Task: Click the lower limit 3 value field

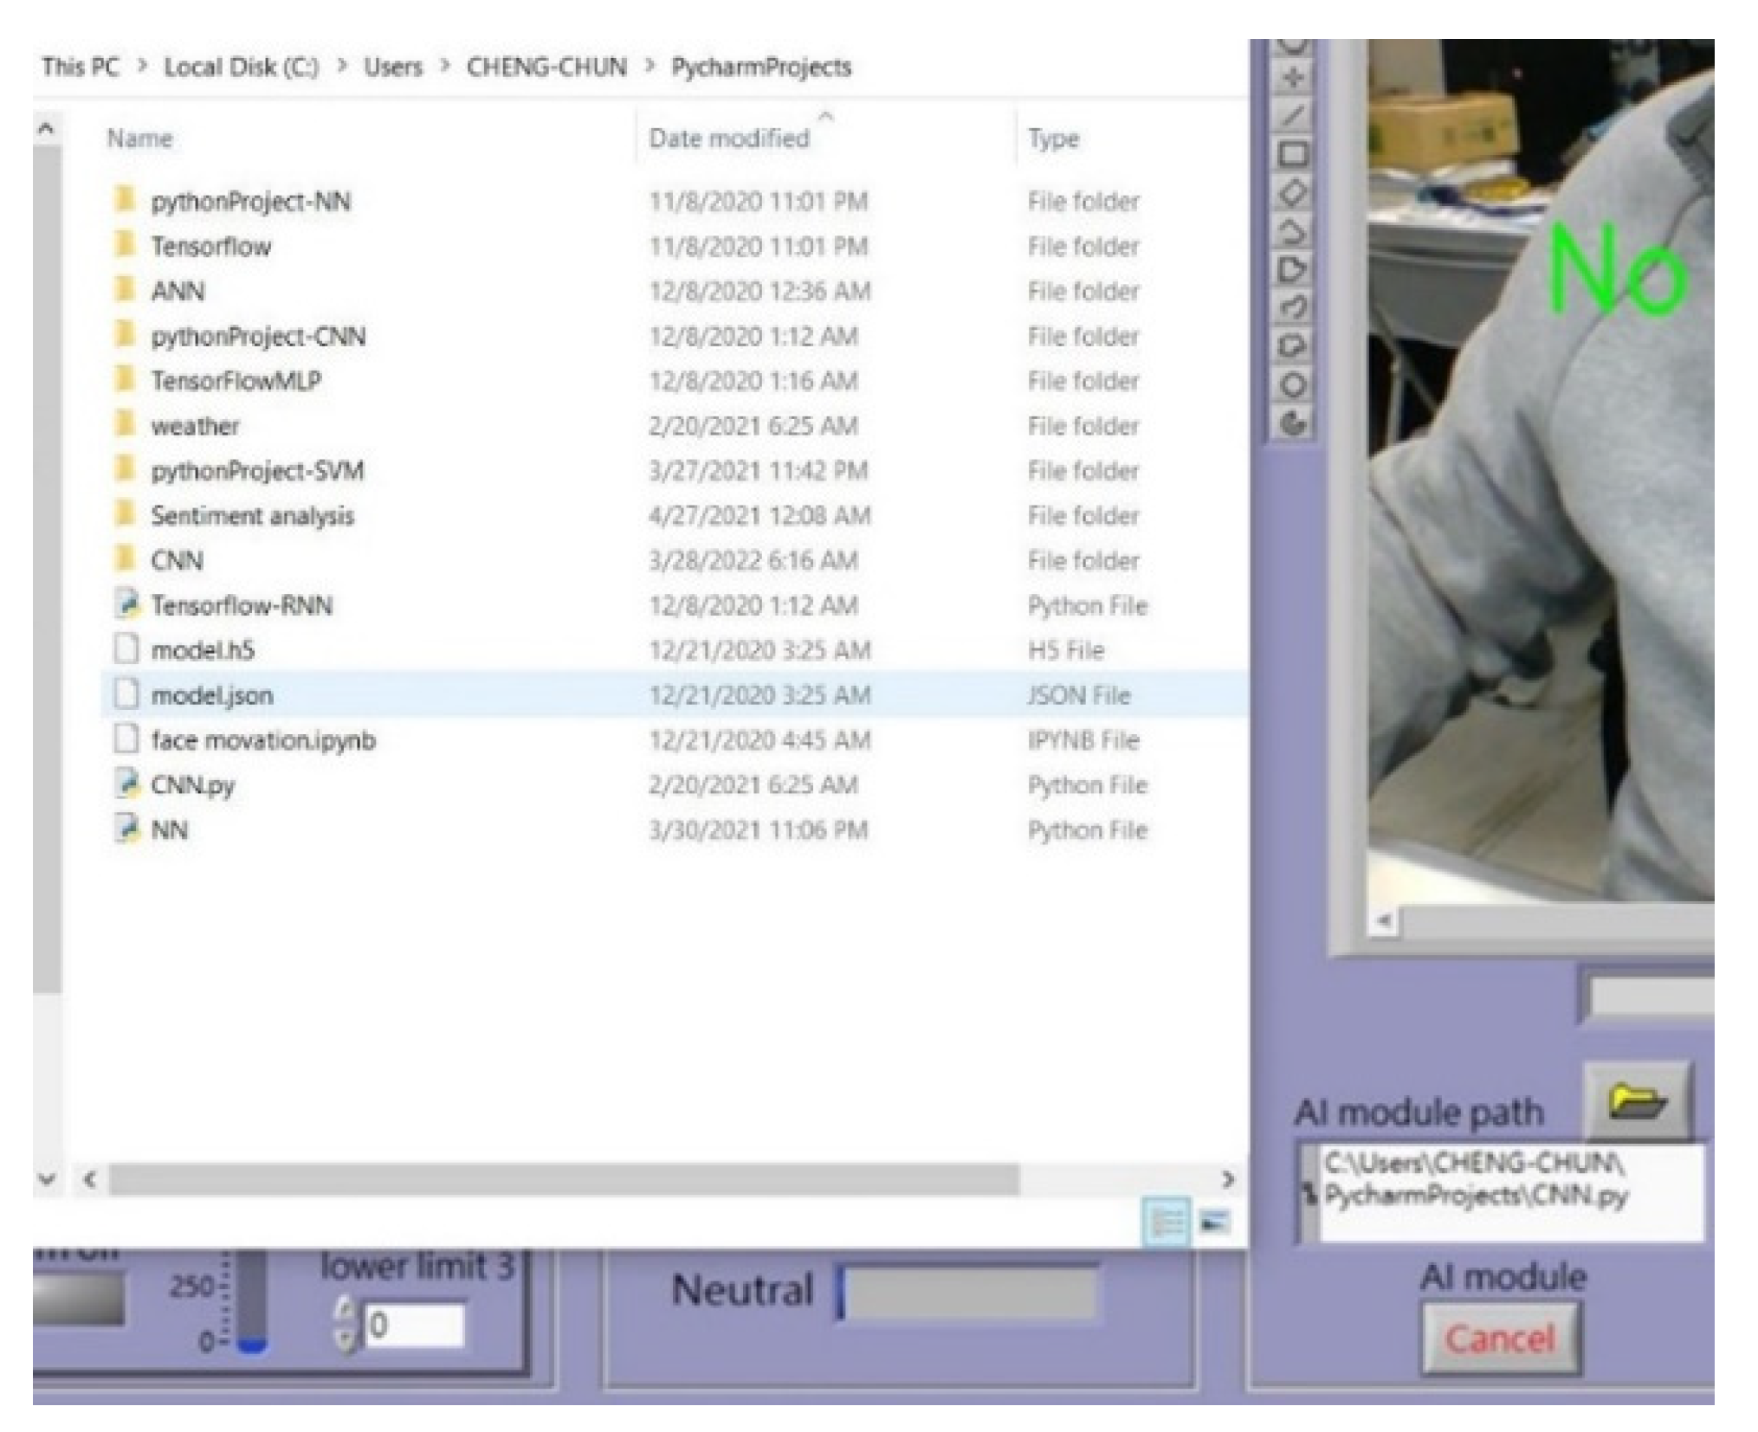Action: click(414, 1326)
